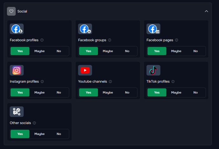Open info tooltip next to TikTok profiles
219x149 pixels.
point(173,82)
